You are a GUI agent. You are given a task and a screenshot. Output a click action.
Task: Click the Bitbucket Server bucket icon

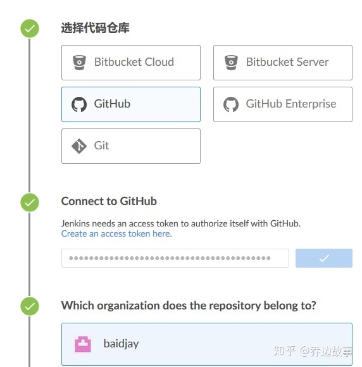(x=231, y=63)
